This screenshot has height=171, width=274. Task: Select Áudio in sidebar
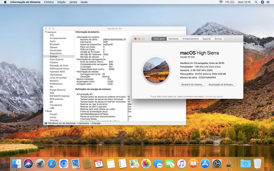53,41
